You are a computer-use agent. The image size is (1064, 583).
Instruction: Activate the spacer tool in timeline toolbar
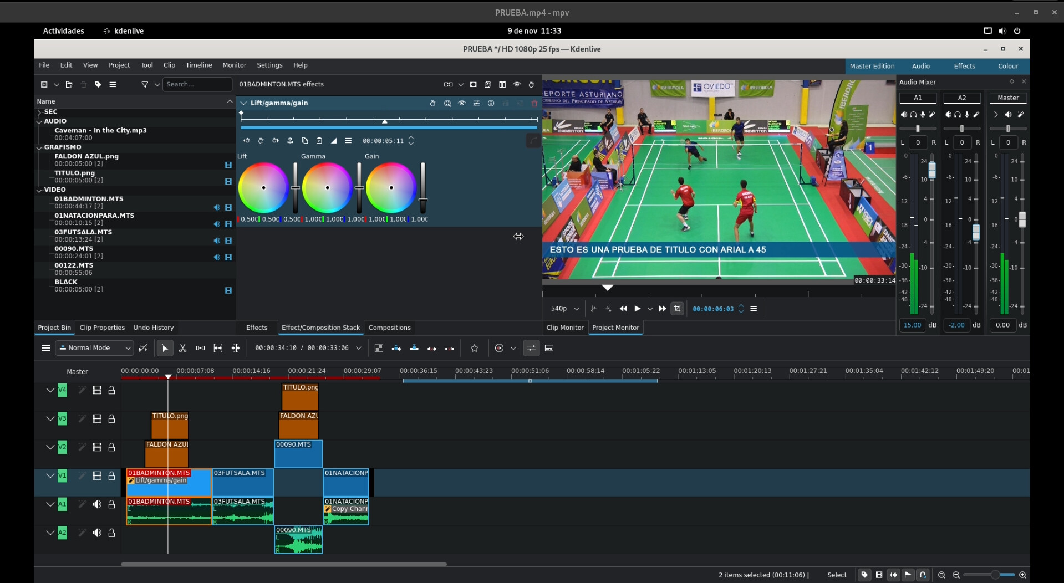200,348
